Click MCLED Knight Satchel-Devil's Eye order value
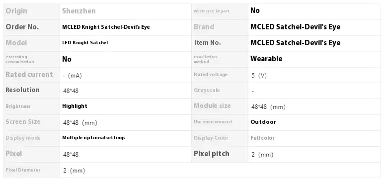The height and width of the screenshot is (183, 387). point(106,27)
